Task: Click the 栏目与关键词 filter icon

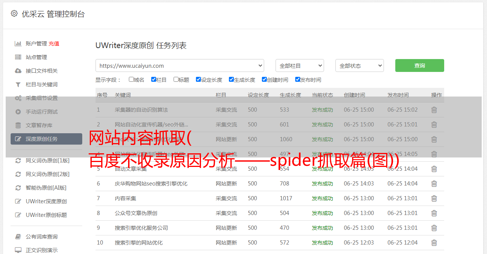Action: coord(18,84)
